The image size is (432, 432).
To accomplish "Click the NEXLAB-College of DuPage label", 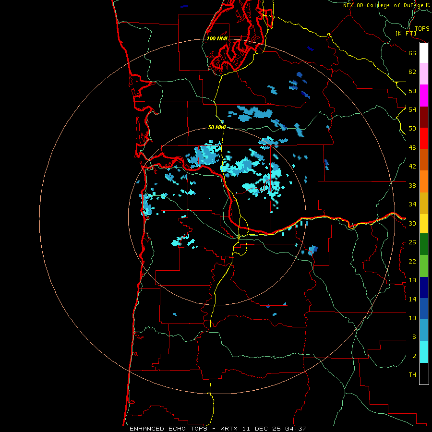I will click(383, 5).
